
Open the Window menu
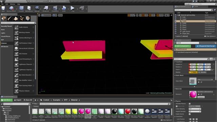point(13,4)
